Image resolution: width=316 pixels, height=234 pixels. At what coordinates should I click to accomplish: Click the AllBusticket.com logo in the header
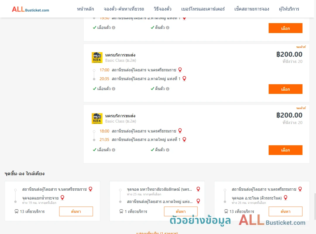[x=30, y=9]
